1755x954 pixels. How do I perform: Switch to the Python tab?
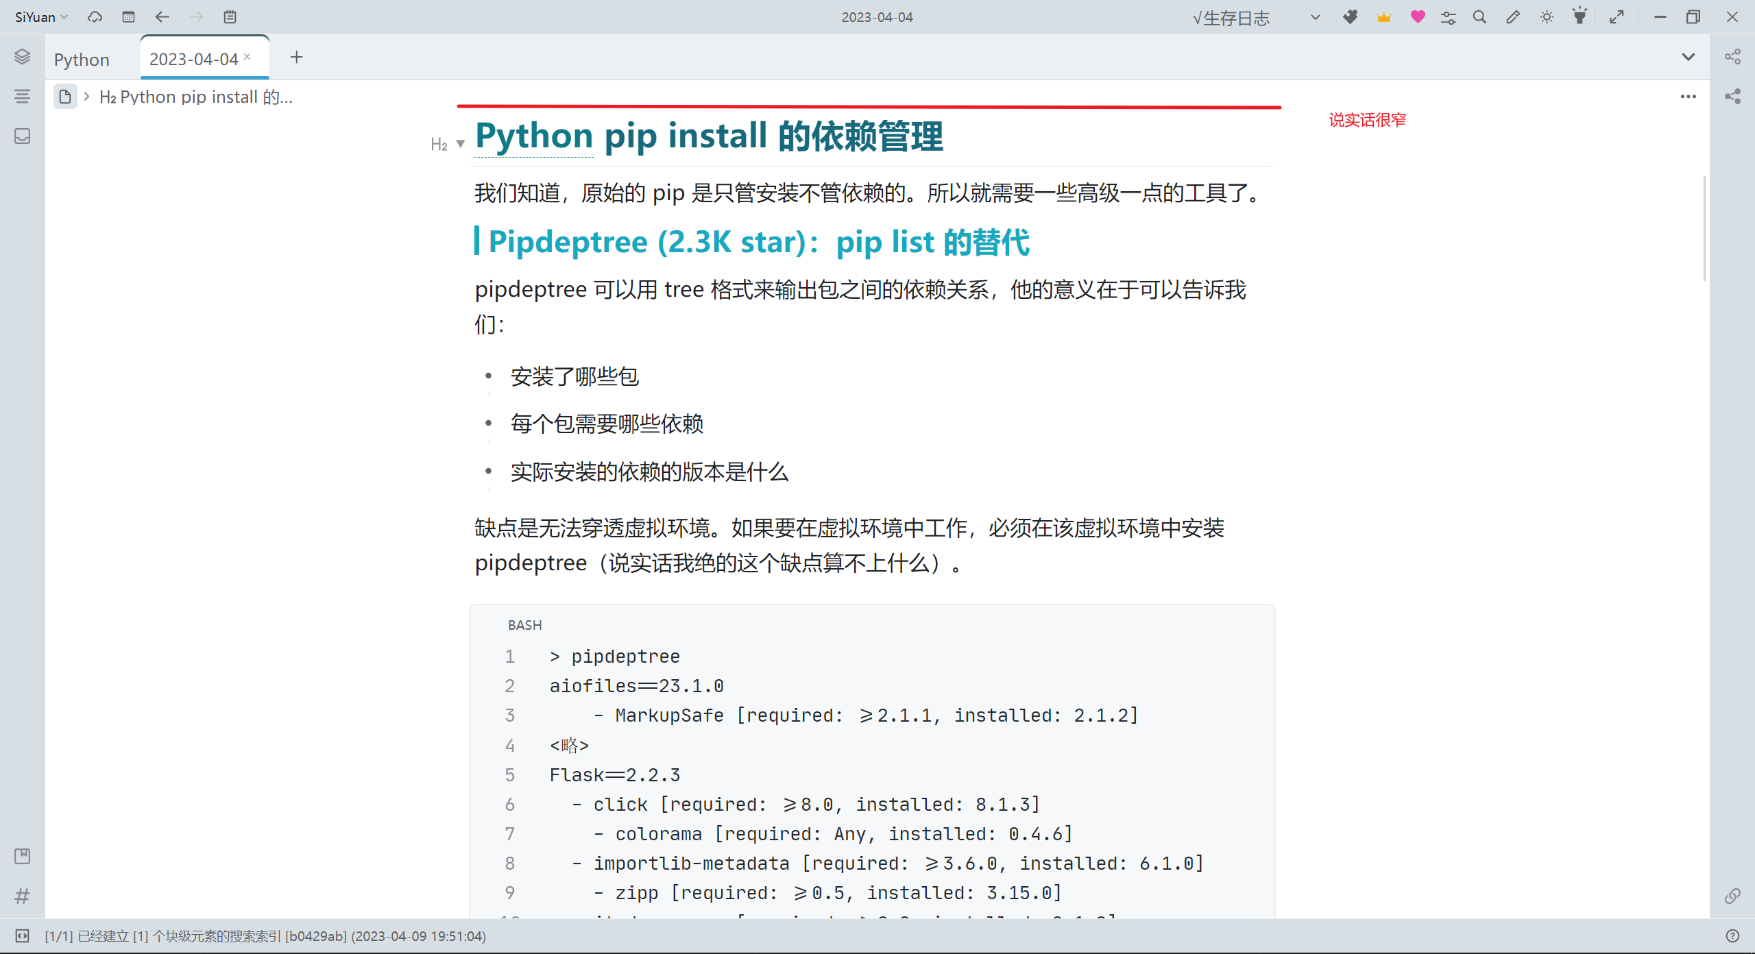82,60
